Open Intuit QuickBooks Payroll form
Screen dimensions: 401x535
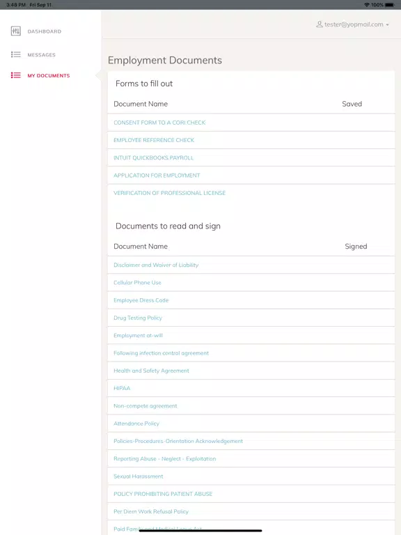point(153,158)
